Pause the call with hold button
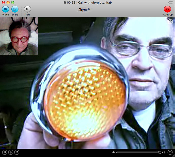Screen dimensions: 175x157 click(x=5, y=152)
